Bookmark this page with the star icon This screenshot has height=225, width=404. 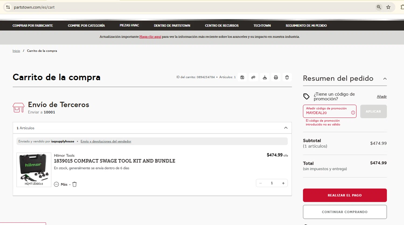(388, 7)
